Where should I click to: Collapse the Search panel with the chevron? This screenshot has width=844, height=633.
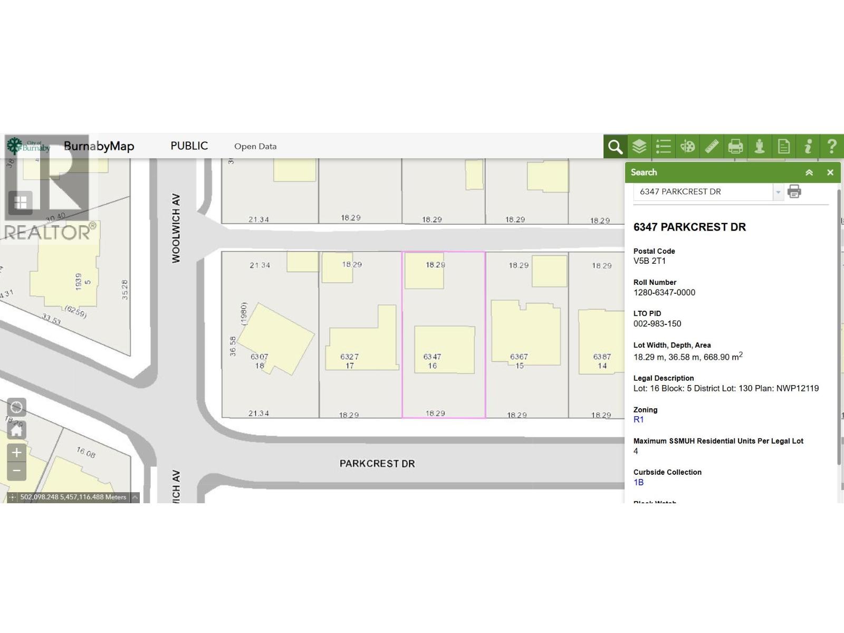(809, 172)
